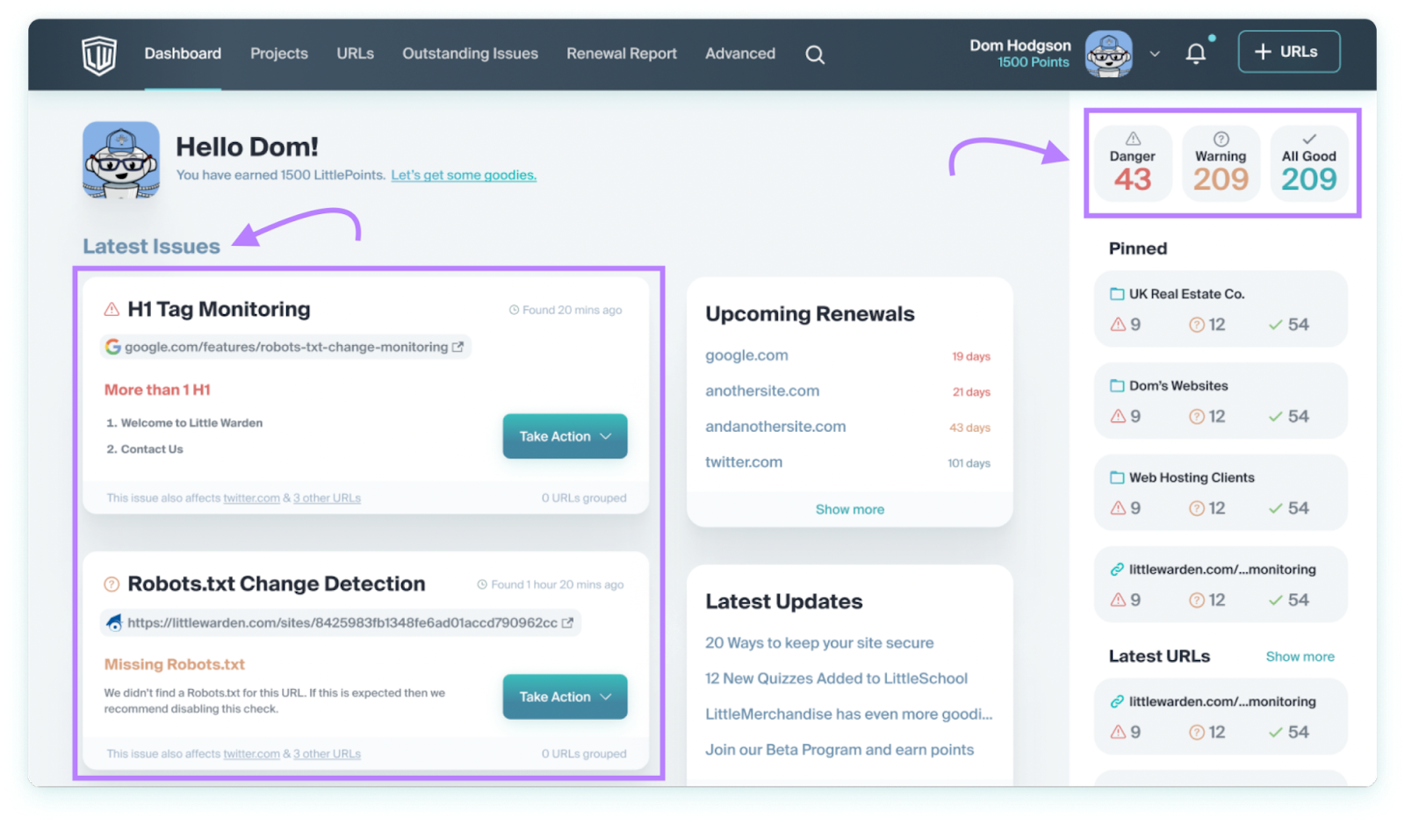
Task: Open Take Action dropdown for Robots.txt Change Detection
Action: pos(565,697)
